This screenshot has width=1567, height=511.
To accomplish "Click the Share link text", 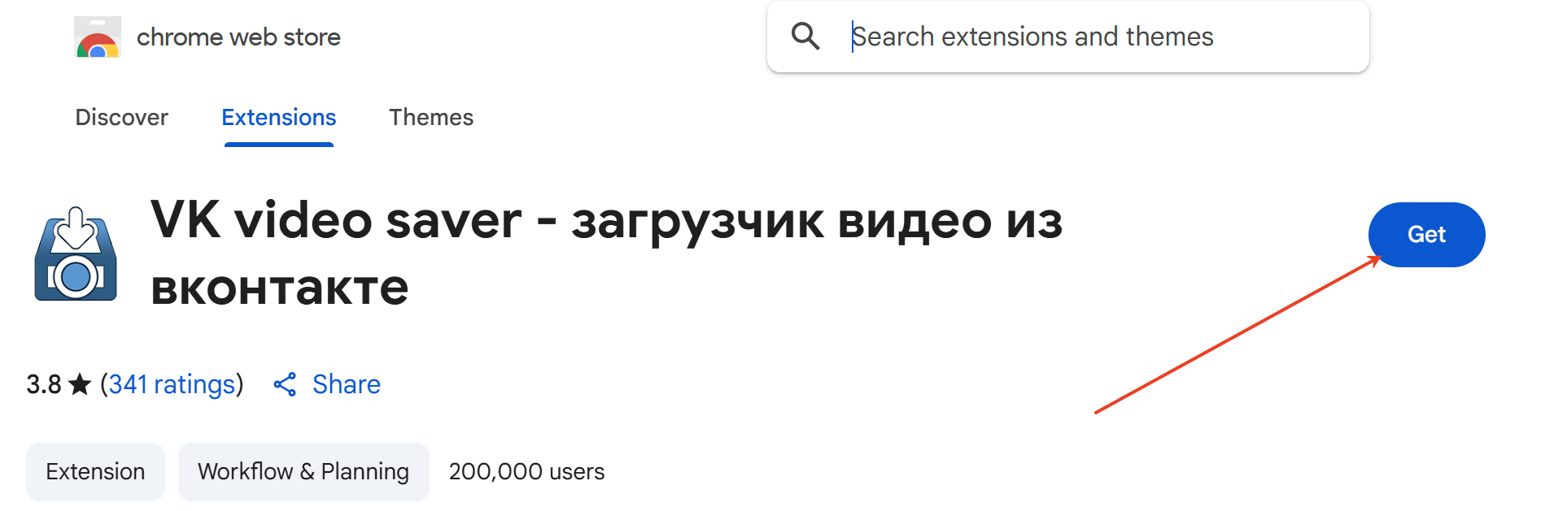I will [347, 383].
